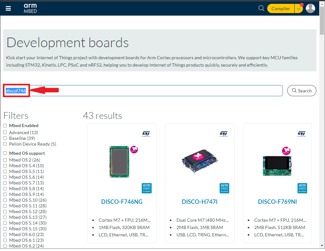Viewport: 325px width, 251px height.
Task: Click the DISCO-F746NG board image
Action: [119, 162]
